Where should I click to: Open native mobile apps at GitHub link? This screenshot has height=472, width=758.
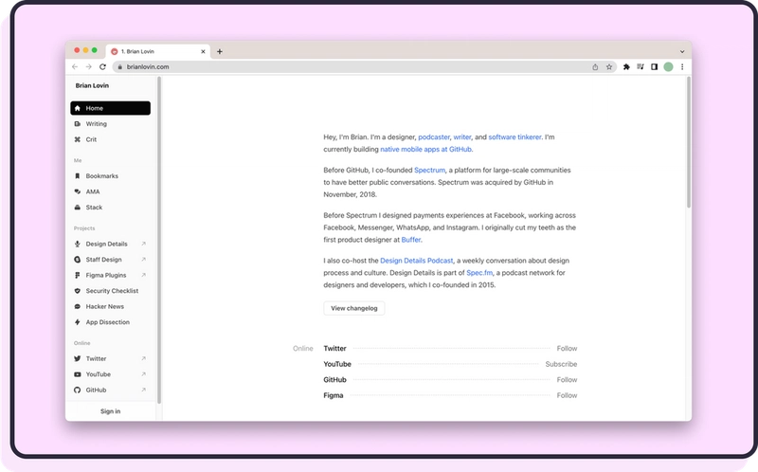pos(425,149)
